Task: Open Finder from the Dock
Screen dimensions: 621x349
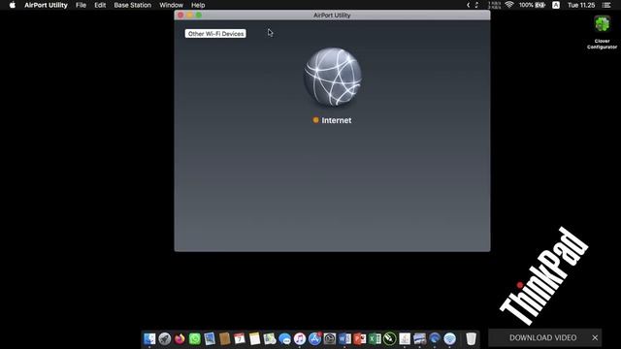Action: (149, 338)
